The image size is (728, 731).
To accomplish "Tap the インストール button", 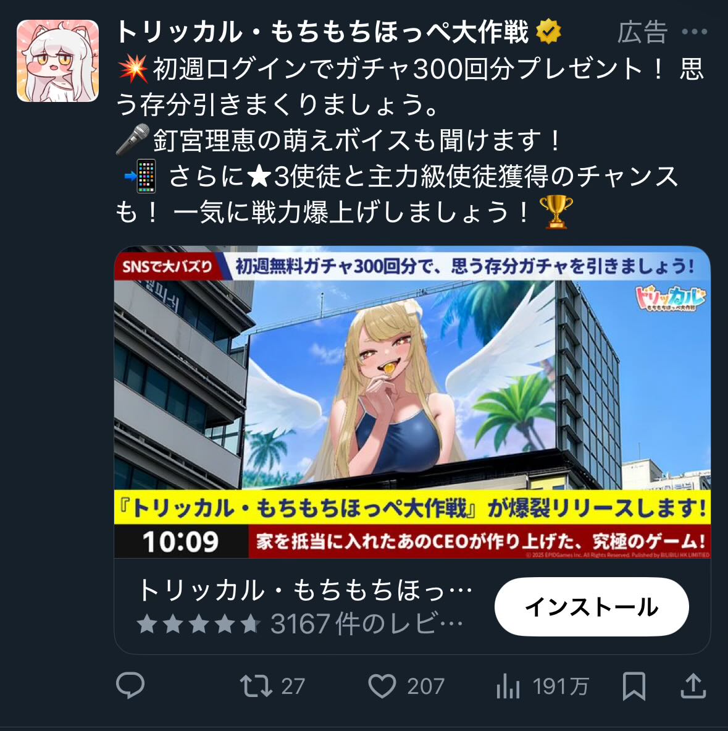I will coord(592,607).
